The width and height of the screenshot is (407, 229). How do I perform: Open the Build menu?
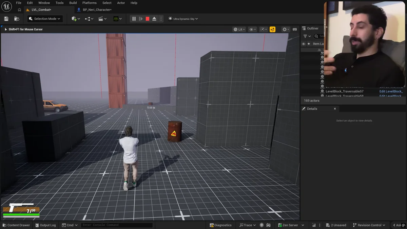[73, 3]
